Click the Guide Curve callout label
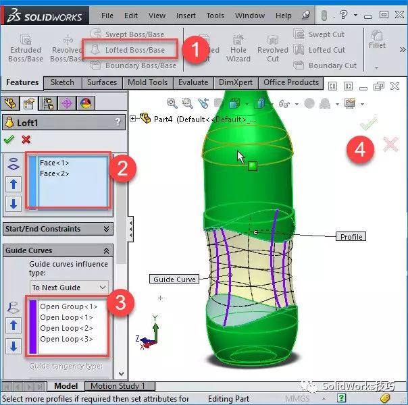Viewport: 408px width, 405px height. click(x=174, y=279)
